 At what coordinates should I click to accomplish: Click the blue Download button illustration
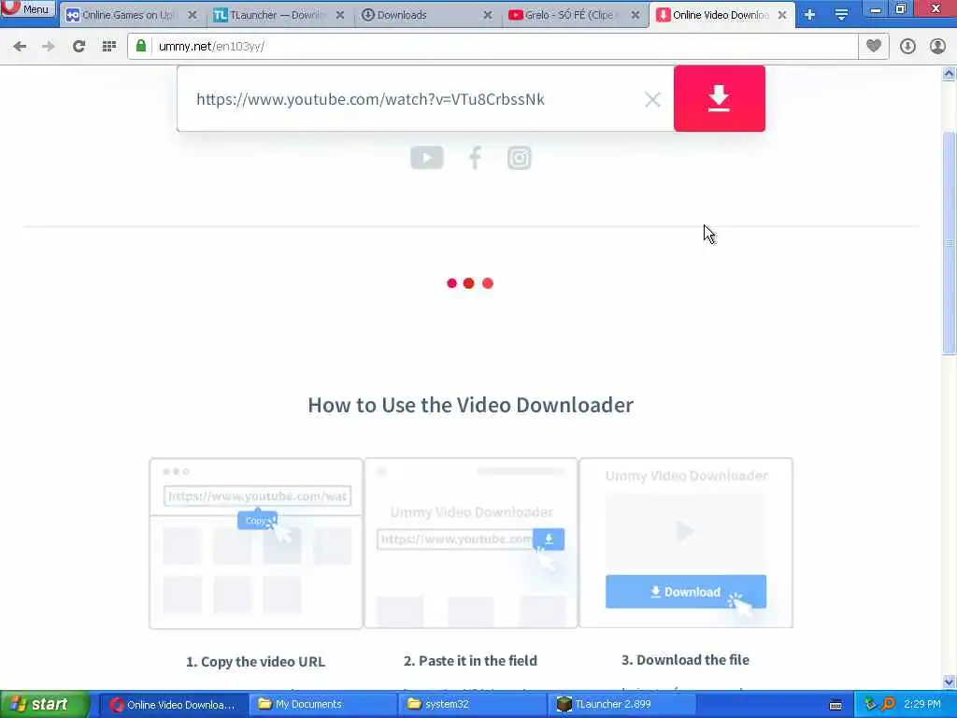pyautogui.click(x=685, y=592)
